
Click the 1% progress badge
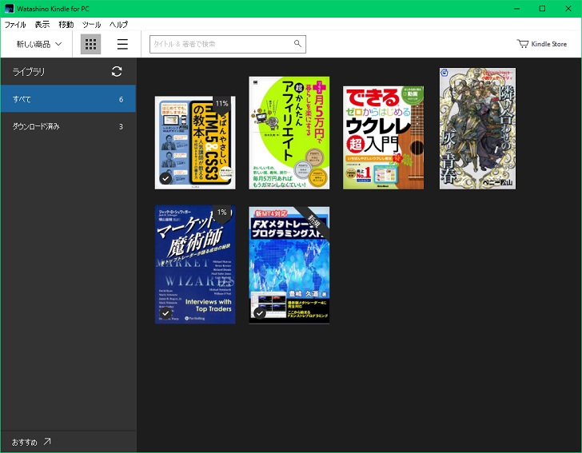[222, 213]
